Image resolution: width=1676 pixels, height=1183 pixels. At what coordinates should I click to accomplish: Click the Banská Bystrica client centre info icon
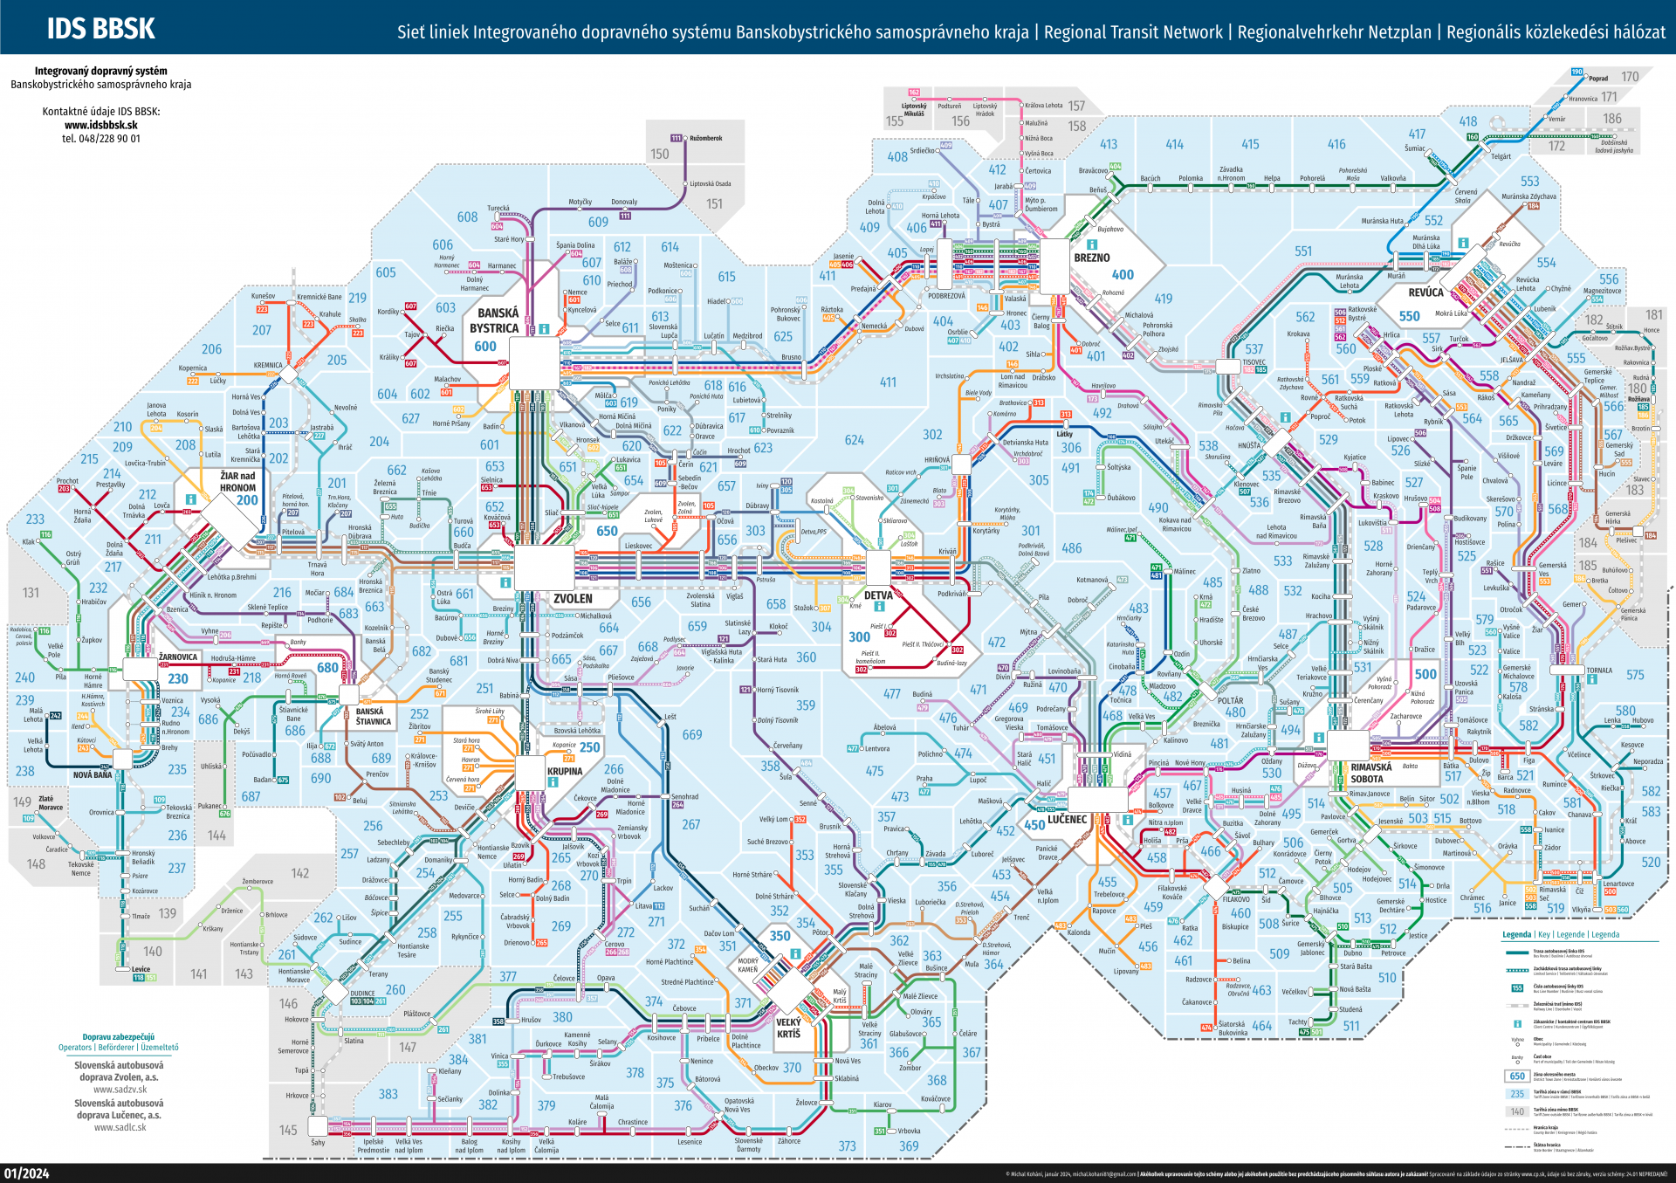[544, 329]
